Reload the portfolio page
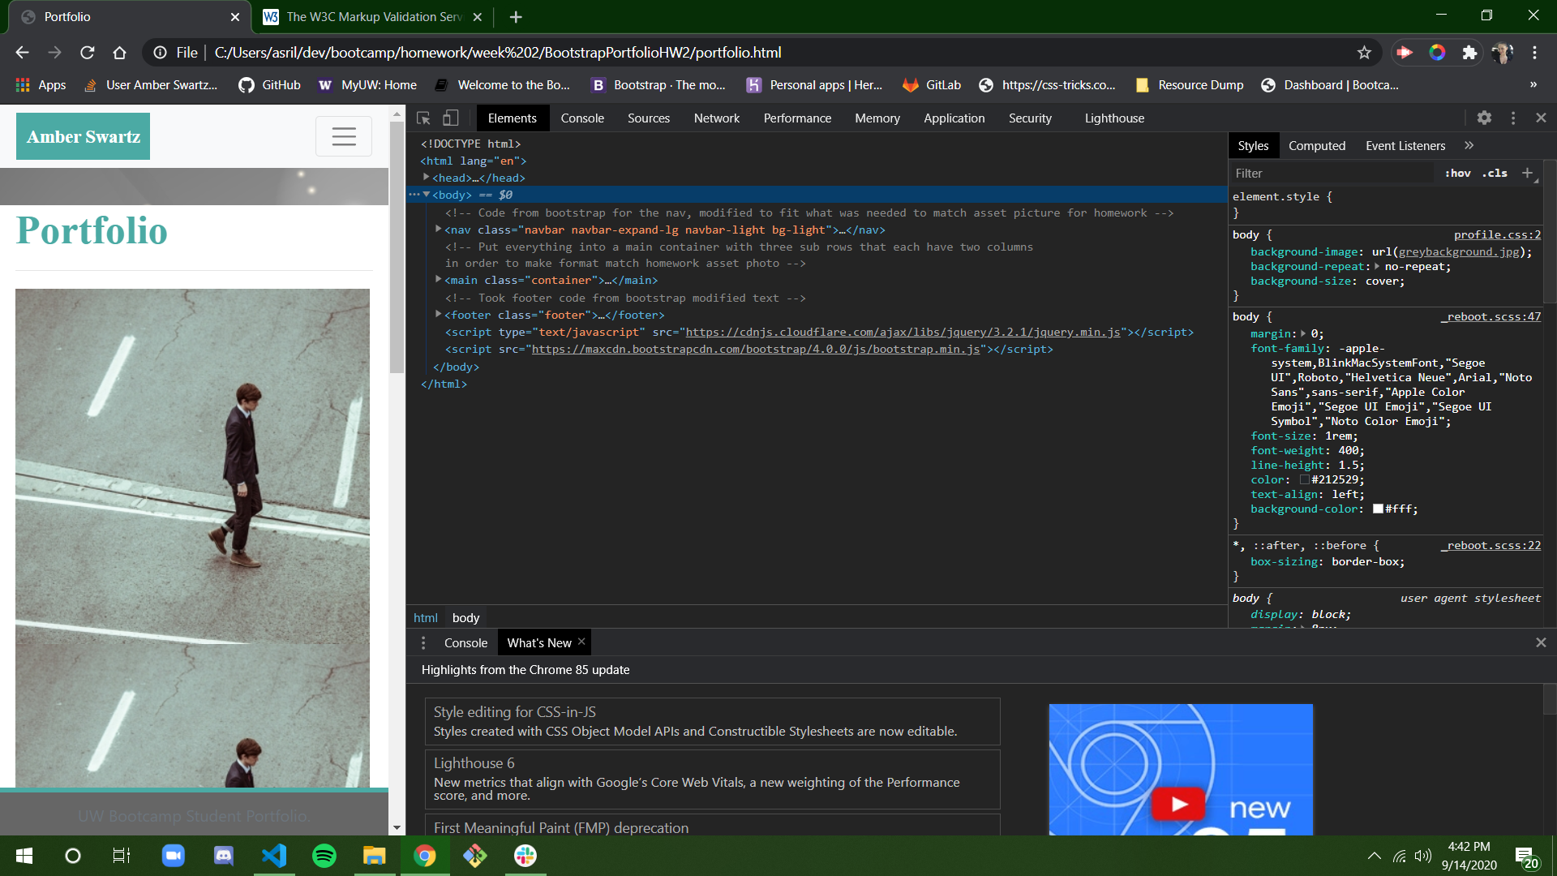Viewport: 1557px width, 876px height. click(x=88, y=53)
